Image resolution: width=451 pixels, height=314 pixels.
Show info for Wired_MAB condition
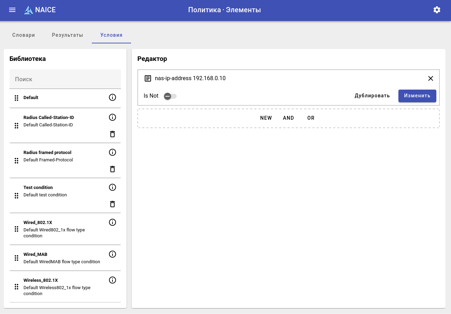click(x=112, y=254)
